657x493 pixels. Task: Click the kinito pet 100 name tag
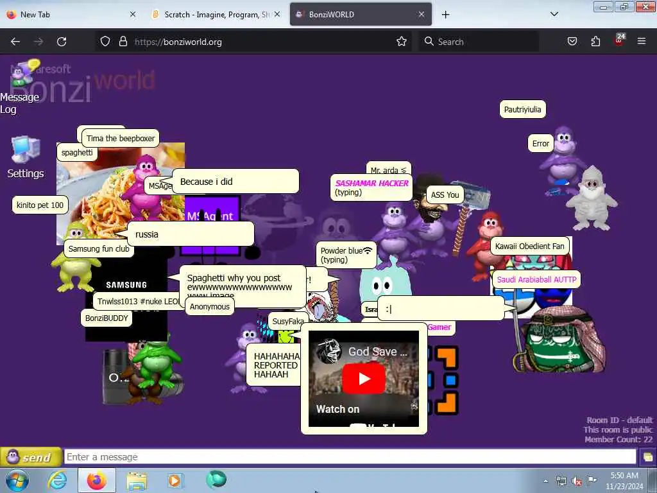(x=40, y=205)
